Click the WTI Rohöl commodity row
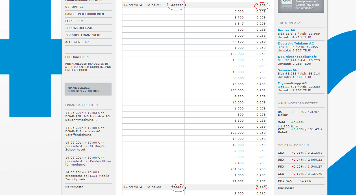The width and height of the screenshot is (356, 195). pos(301,131)
